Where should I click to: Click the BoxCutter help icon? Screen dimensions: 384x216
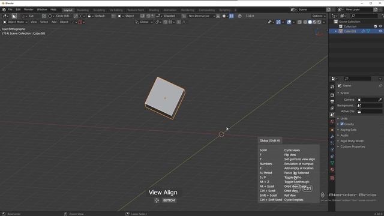pos(240,16)
